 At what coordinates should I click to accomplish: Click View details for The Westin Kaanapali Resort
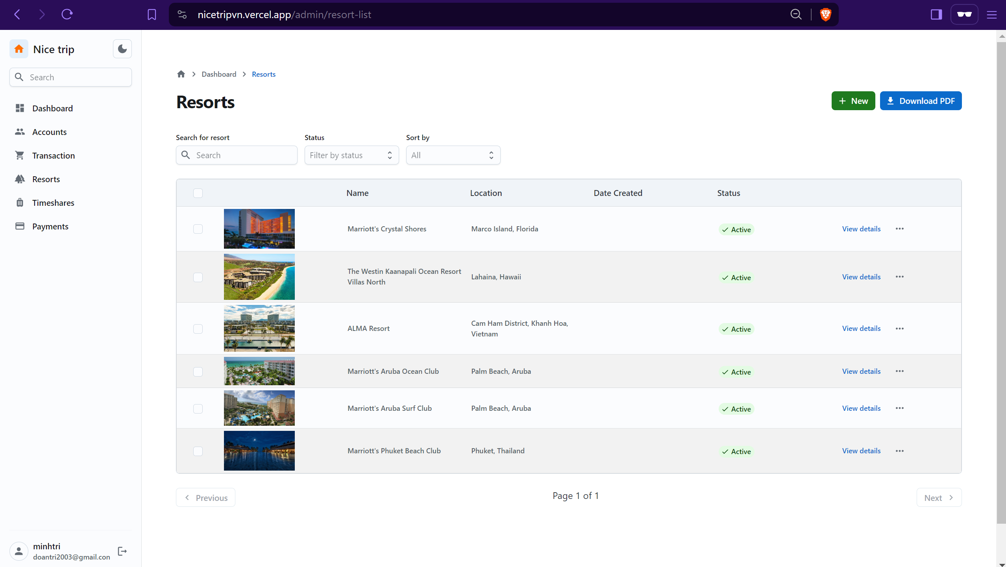coord(861,276)
